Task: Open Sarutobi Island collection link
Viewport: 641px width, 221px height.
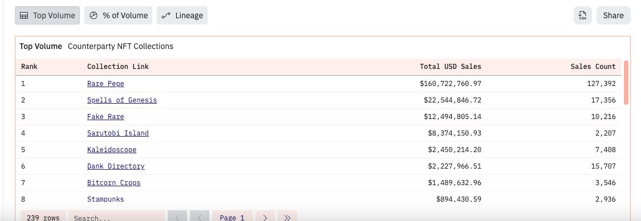Action: 117,133
